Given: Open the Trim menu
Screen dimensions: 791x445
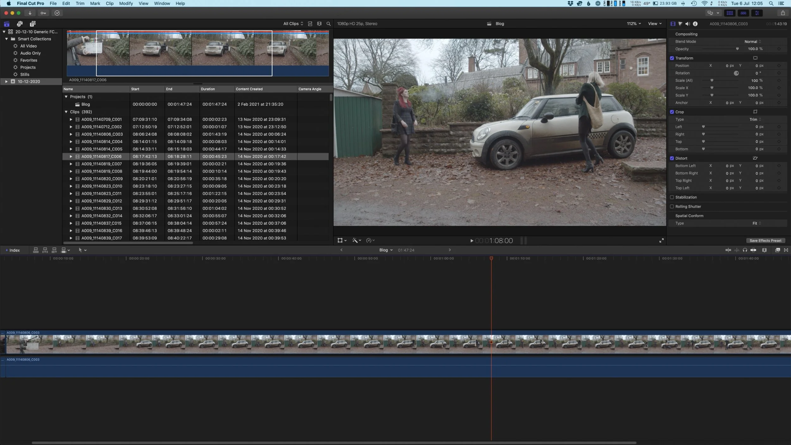Looking at the screenshot, I should tap(80, 3).
